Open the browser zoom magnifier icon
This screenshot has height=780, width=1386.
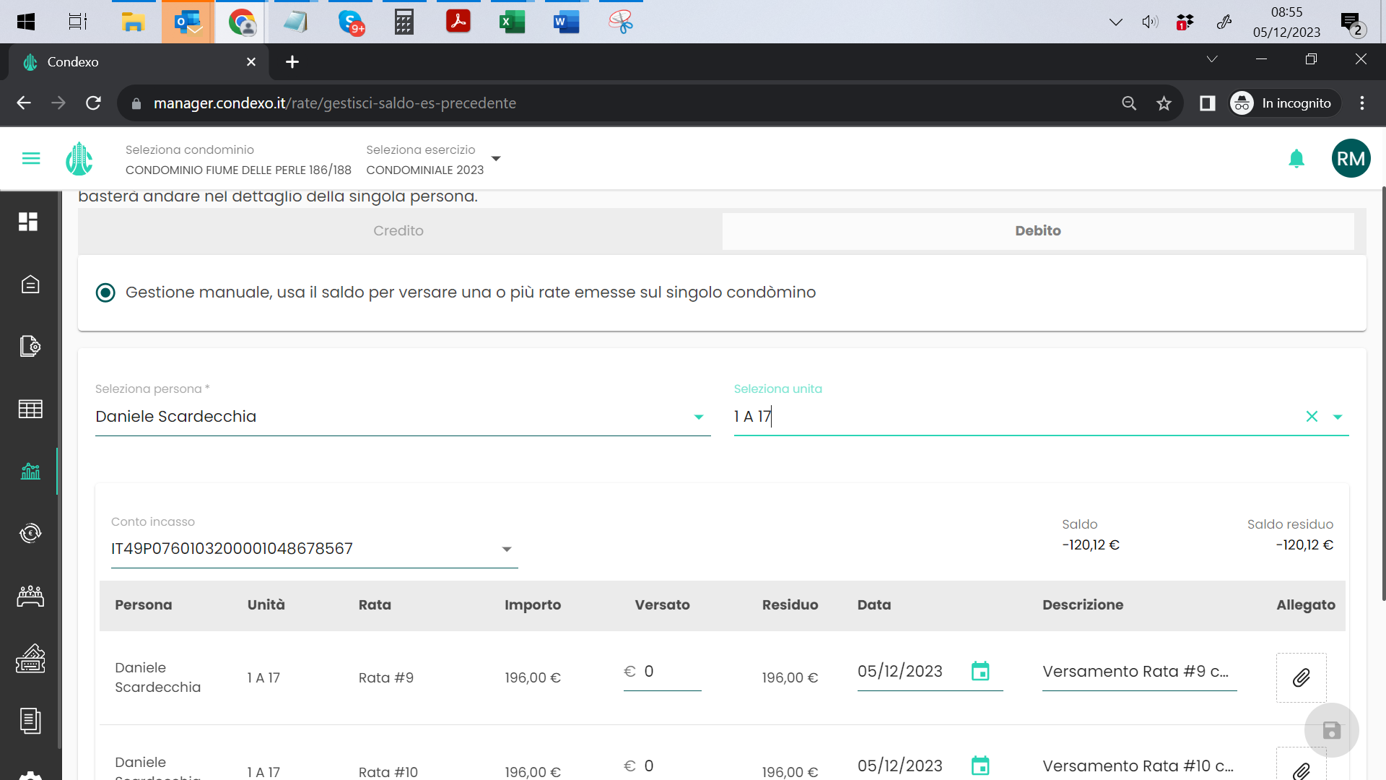click(1129, 103)
